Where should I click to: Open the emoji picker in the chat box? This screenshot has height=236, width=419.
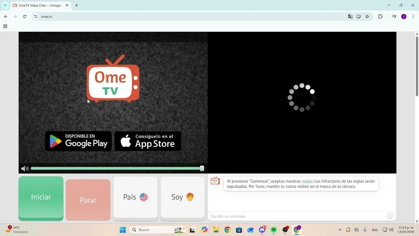pos(390,216)
